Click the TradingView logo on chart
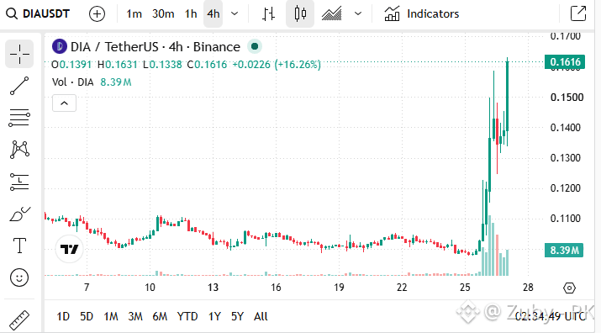601x333 pixels. point(70,250)
